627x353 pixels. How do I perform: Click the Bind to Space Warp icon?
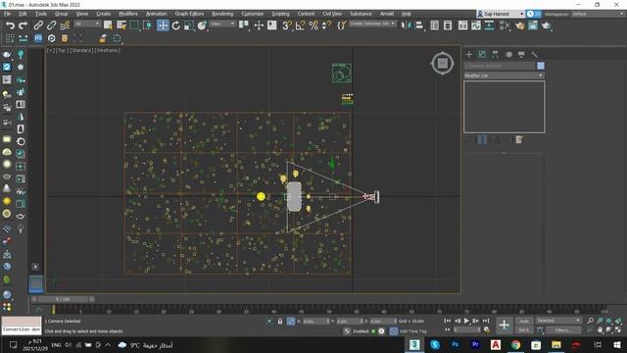click(65, 26)
